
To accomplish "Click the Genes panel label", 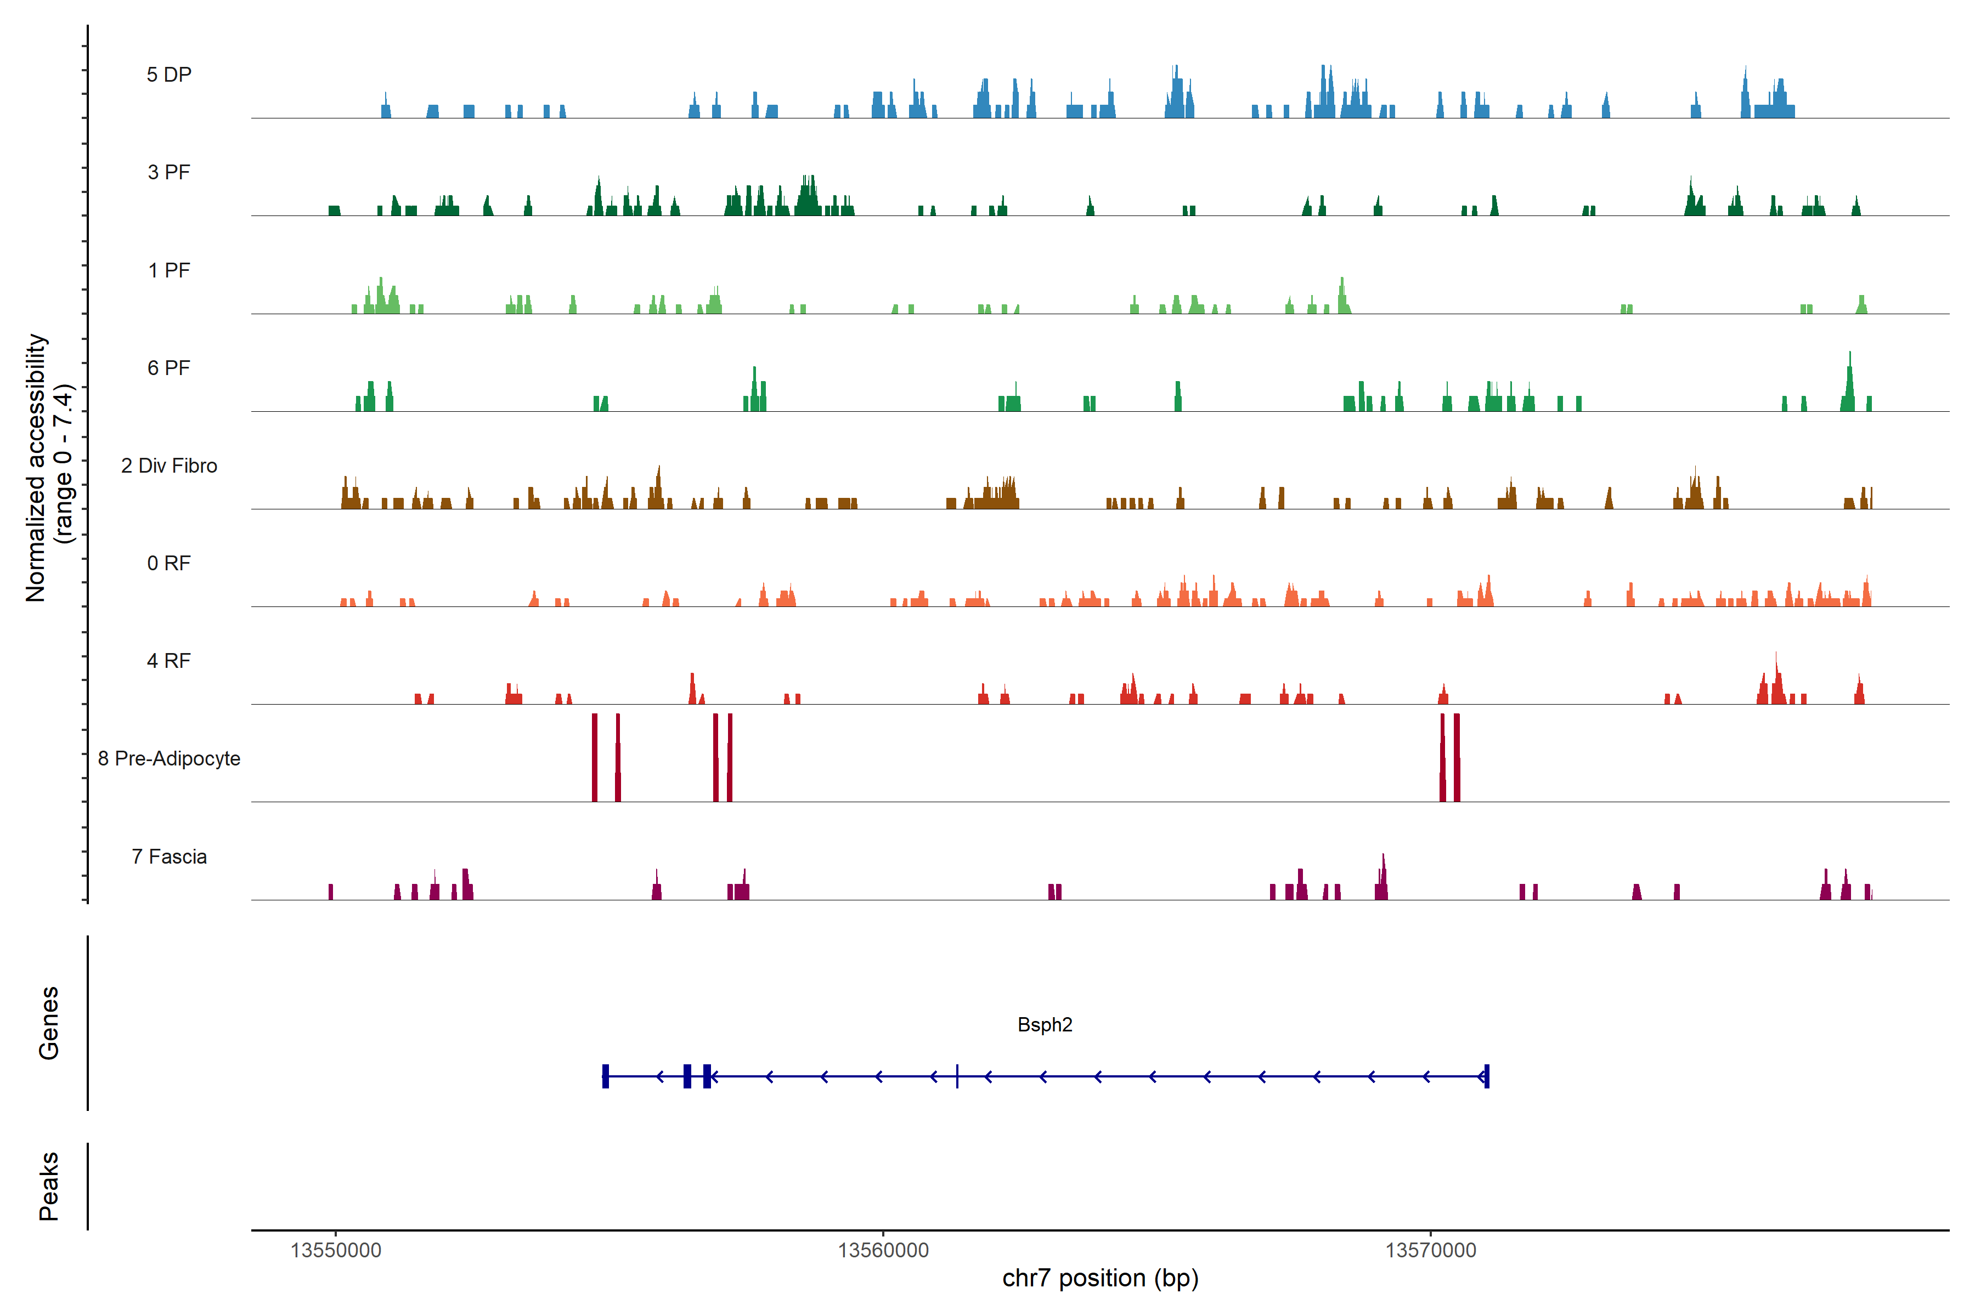I will tap(49, 1023).
